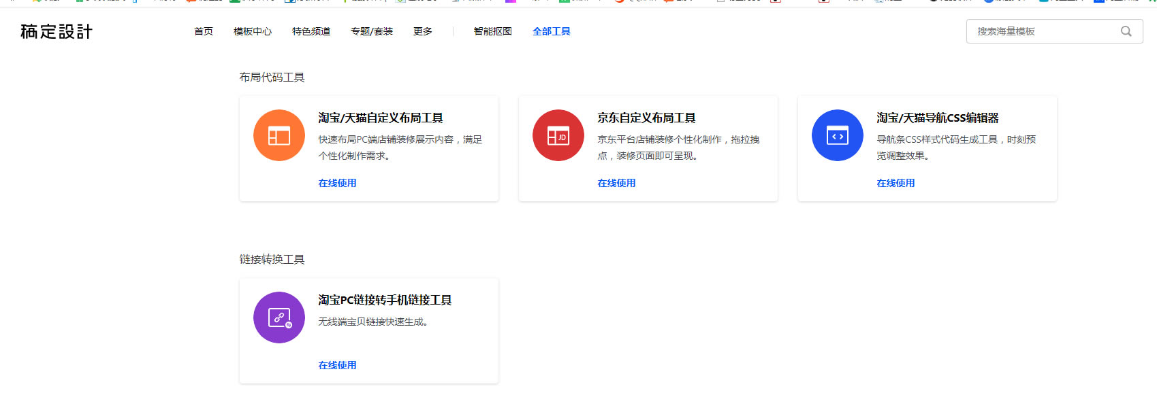Click the blue CSS navigation editor icon

(x=838, y=135)
